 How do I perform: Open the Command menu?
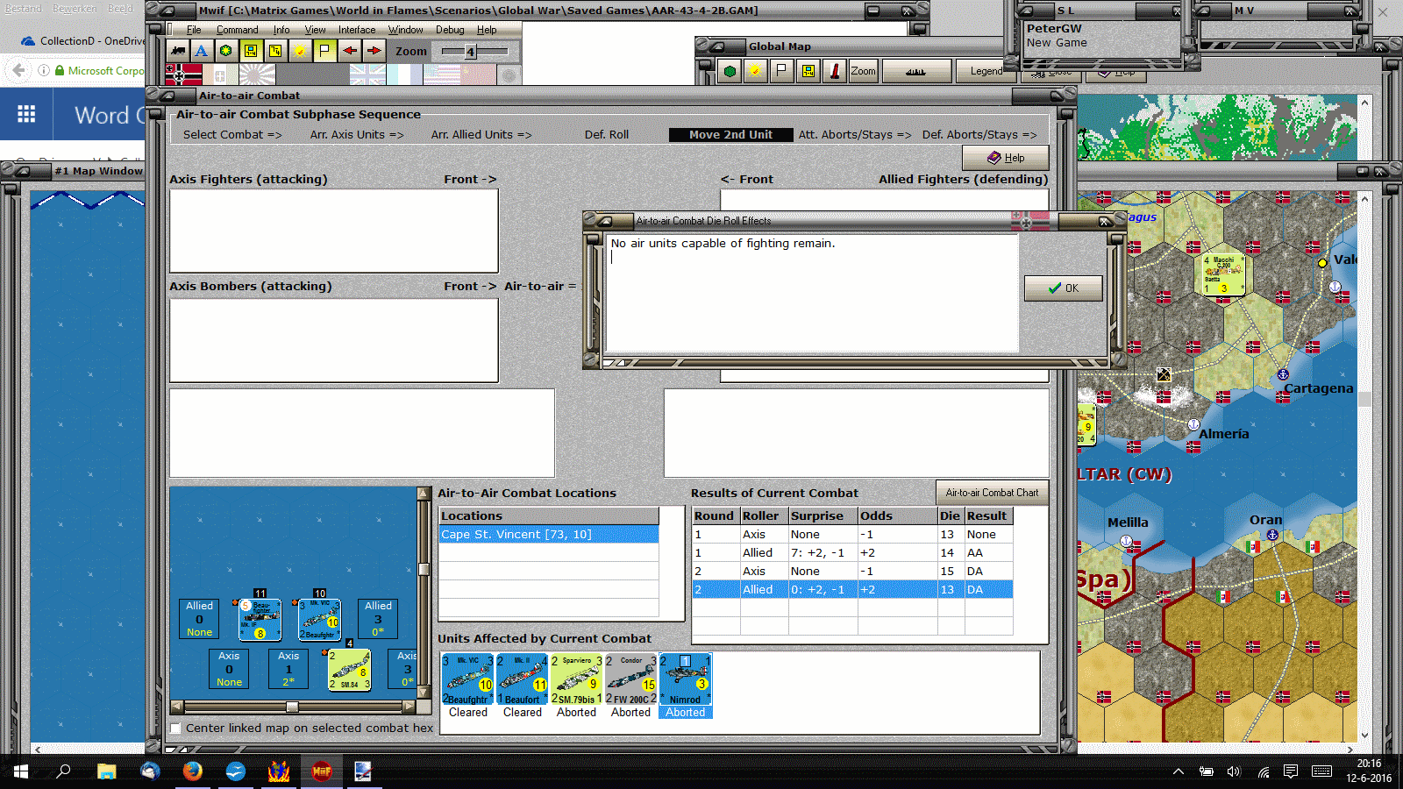(x=237, y=30)
